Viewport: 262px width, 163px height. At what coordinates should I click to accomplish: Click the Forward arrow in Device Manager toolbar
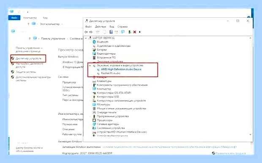click(91, 32)
